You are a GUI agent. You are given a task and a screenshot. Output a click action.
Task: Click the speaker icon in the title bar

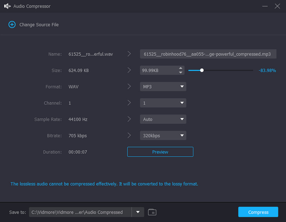click(x=7, y=6)
